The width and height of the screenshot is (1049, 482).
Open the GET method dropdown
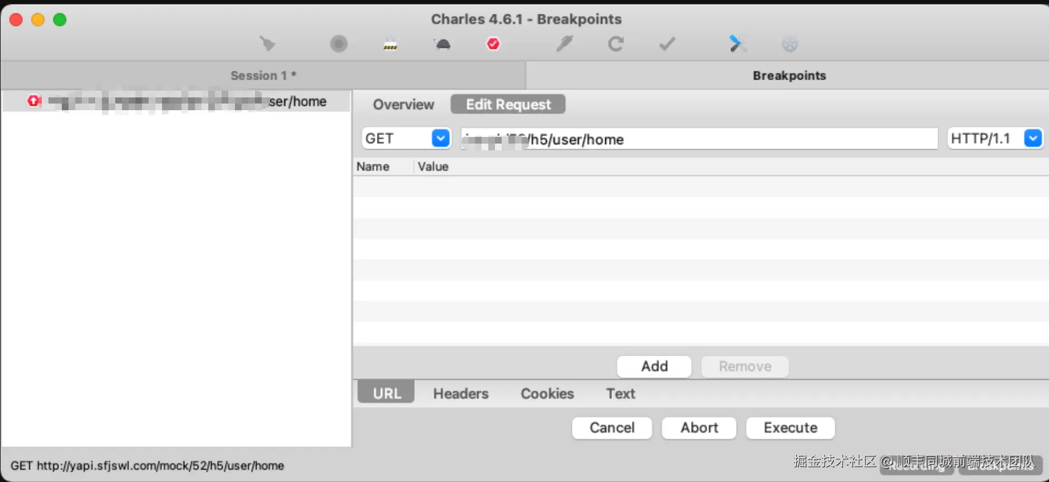[406, 138]
